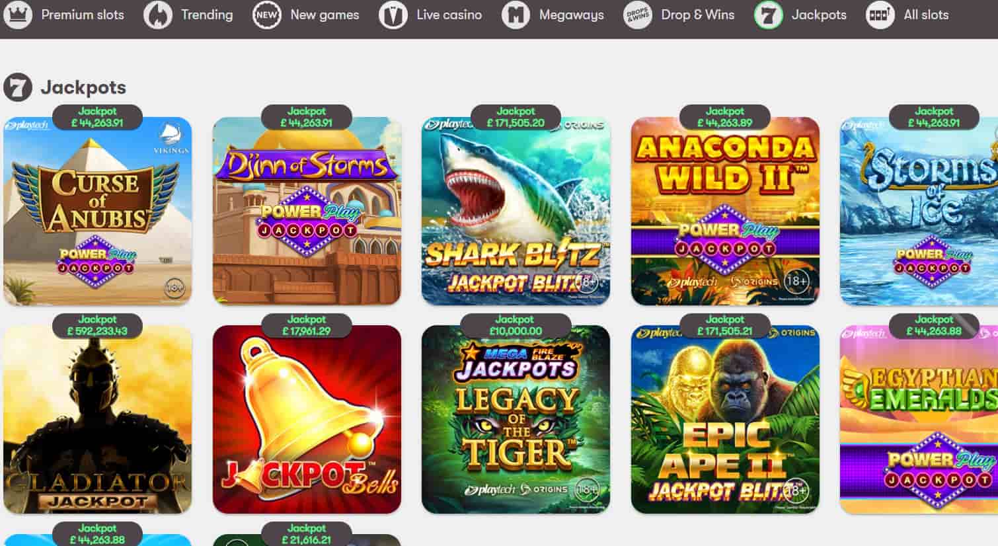Click the Megaways M icon
The width and height of the screenshot is (998, 546).
516,15
